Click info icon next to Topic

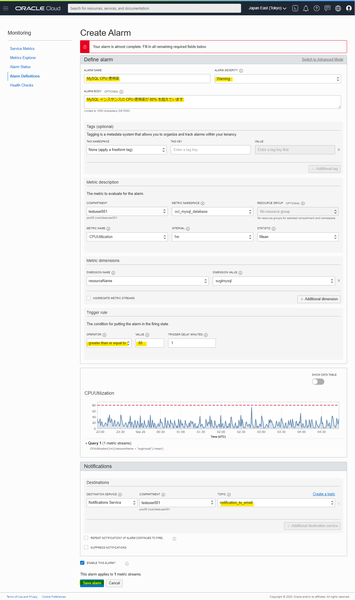click(x=229, y=495)
